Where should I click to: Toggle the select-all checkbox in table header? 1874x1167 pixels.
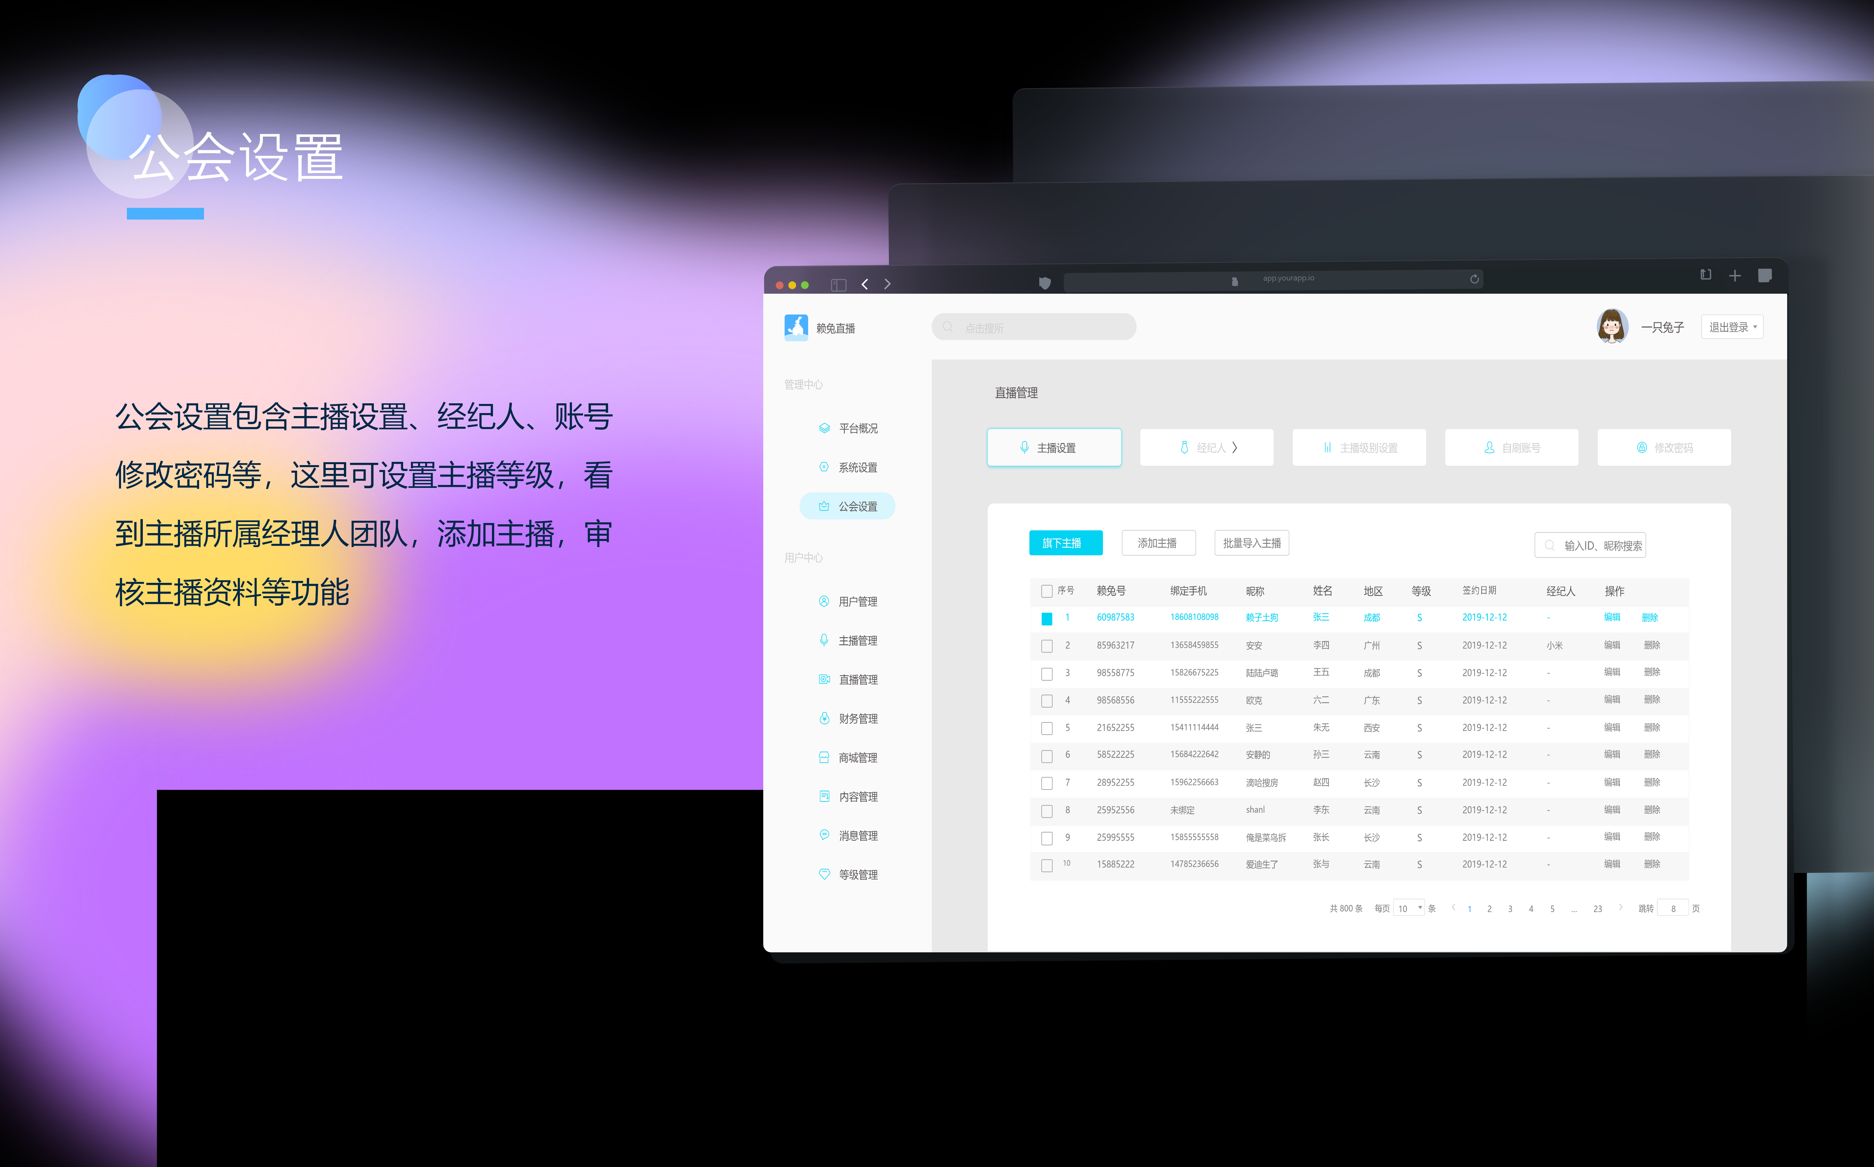[x=1047, y=591]
